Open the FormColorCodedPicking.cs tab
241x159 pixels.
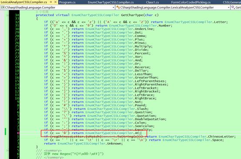(x=191, y=2)
